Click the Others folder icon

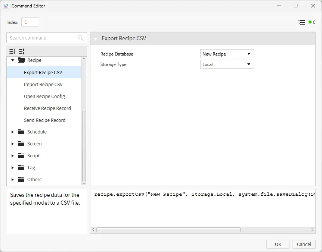coord(21,180)
